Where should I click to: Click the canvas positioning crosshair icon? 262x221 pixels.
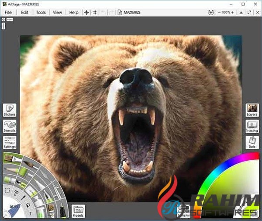[86, 12]
